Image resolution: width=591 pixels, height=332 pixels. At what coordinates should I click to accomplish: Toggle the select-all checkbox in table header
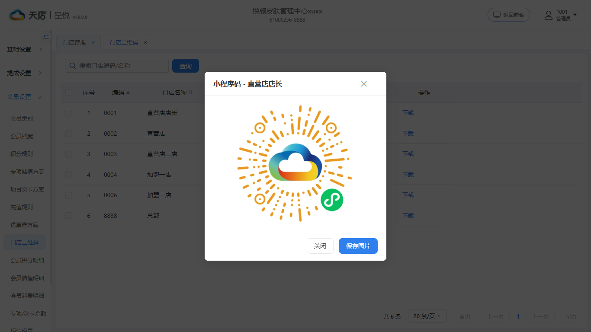69,93
